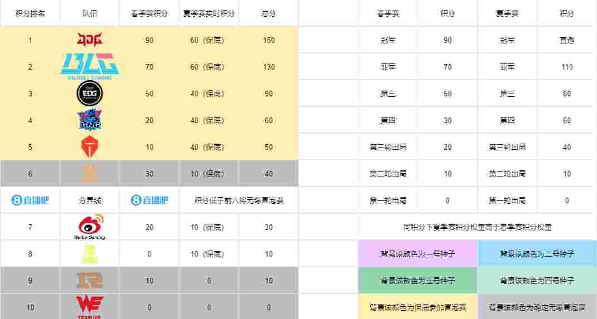This screenshot has height=319, width=597.
Task: Click the '春季赛积分' column header
Action: 149,13
